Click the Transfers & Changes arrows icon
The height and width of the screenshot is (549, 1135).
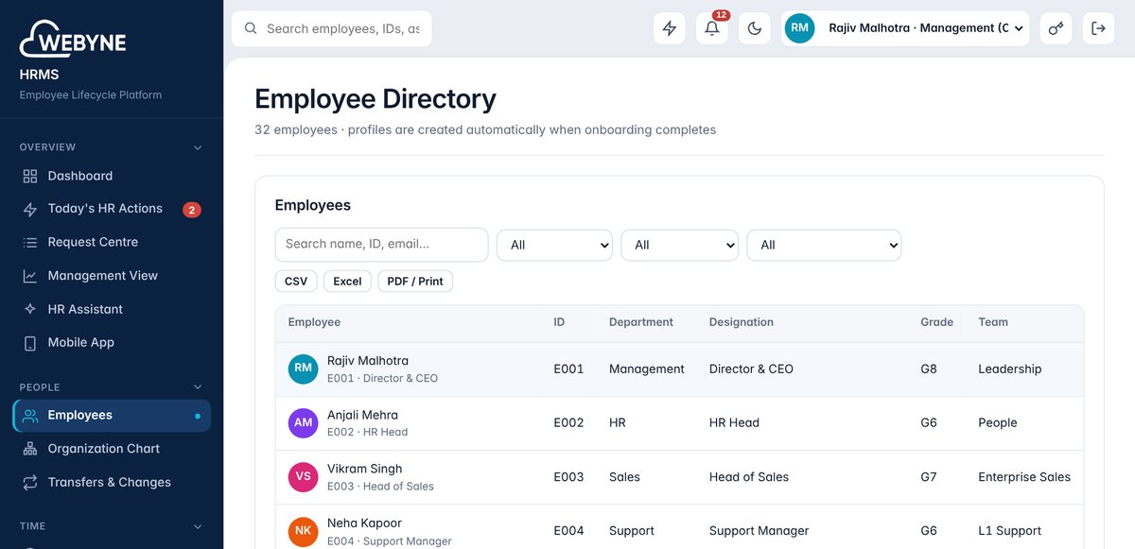[x=30, y=483]
